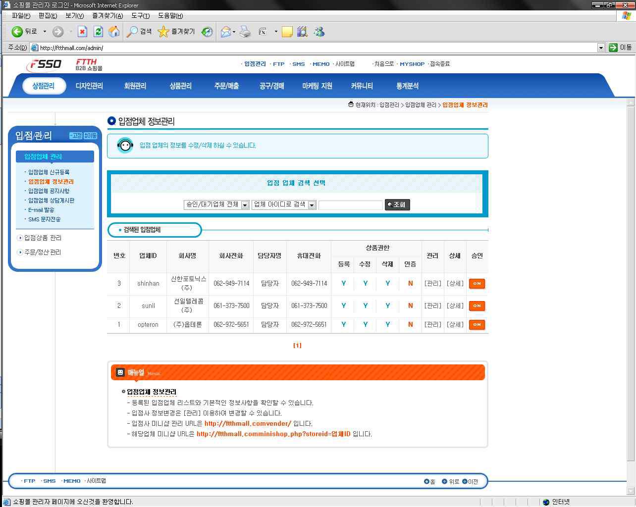
Task: Open the 도움말(H) menu
Action: [170, 16]
